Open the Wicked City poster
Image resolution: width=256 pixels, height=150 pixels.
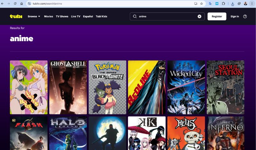[x=186, y=87]
